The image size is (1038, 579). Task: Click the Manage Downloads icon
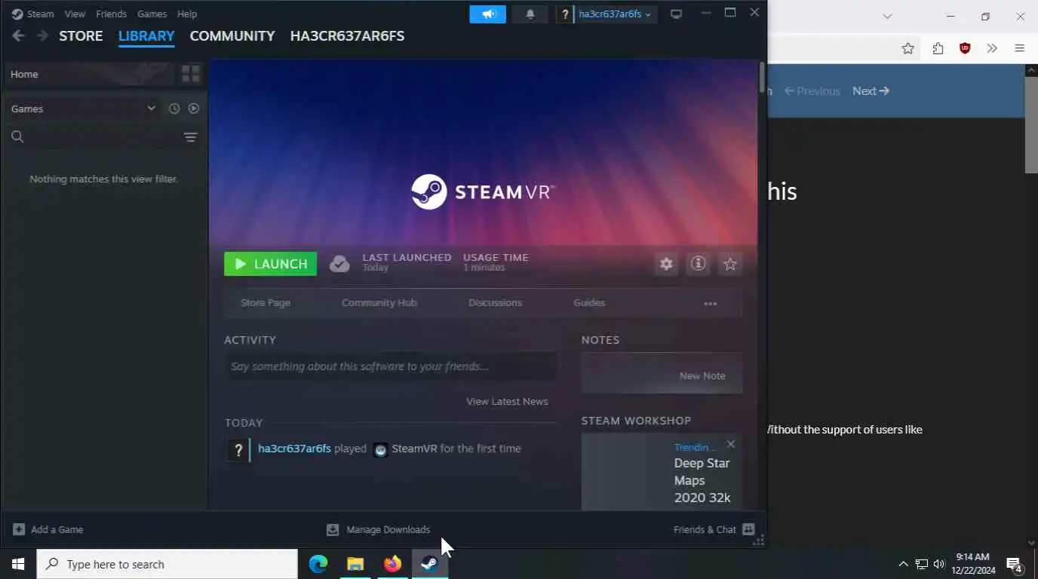tap(333, 529)
